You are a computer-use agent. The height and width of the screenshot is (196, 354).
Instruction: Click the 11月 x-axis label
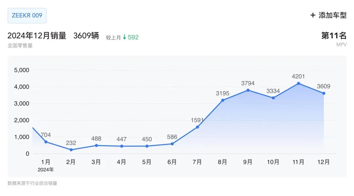coord(299,162)
